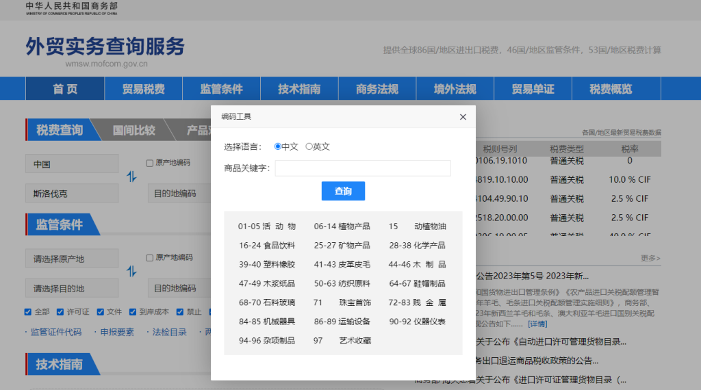Choose category 06-14 植物产品
This screenshot has width=701, height=390.
[342, 226]
